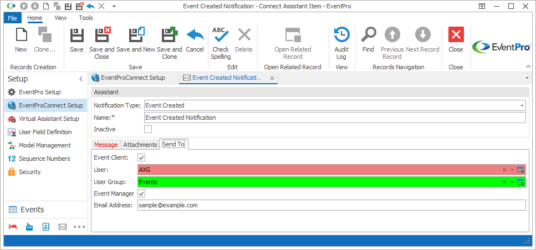Click the blue factory navigation icon
The width and height of the screenshot is (536, 250).
pyautogui.click(x=29, y=226)
